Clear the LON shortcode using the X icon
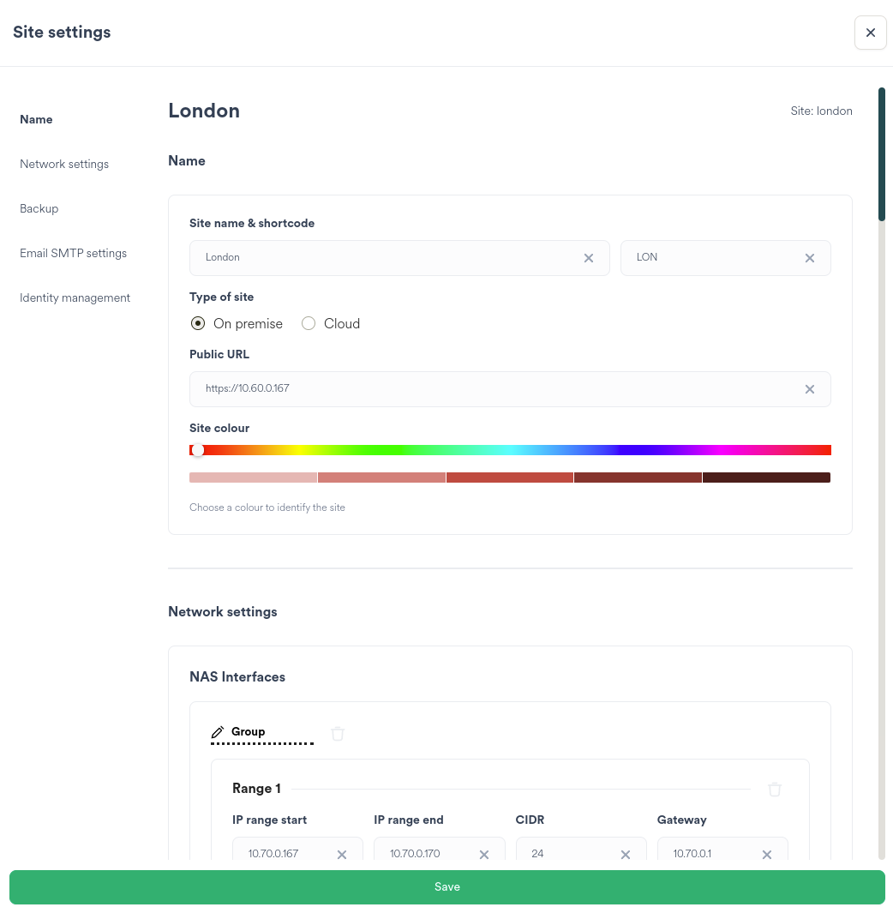Screen dimensions: 893x913 (809, 257)
